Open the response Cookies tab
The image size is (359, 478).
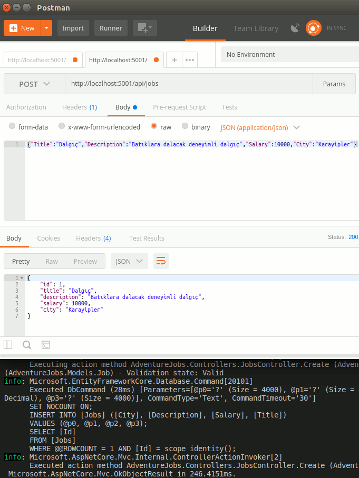[48, 238]
